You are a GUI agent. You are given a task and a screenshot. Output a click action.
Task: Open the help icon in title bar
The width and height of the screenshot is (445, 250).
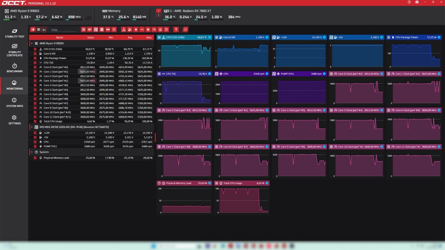pyautogui.click(x=409, y=2)
